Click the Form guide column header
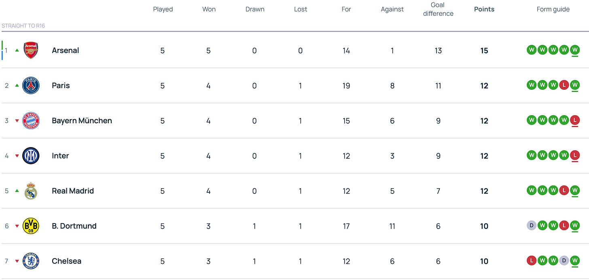Viewport: 589px width, 280px height. click(553, 9)
